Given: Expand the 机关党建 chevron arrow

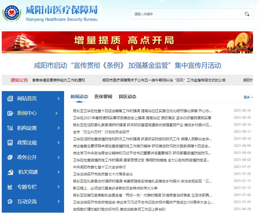Looking at the screenshot, I should (58, 172).
